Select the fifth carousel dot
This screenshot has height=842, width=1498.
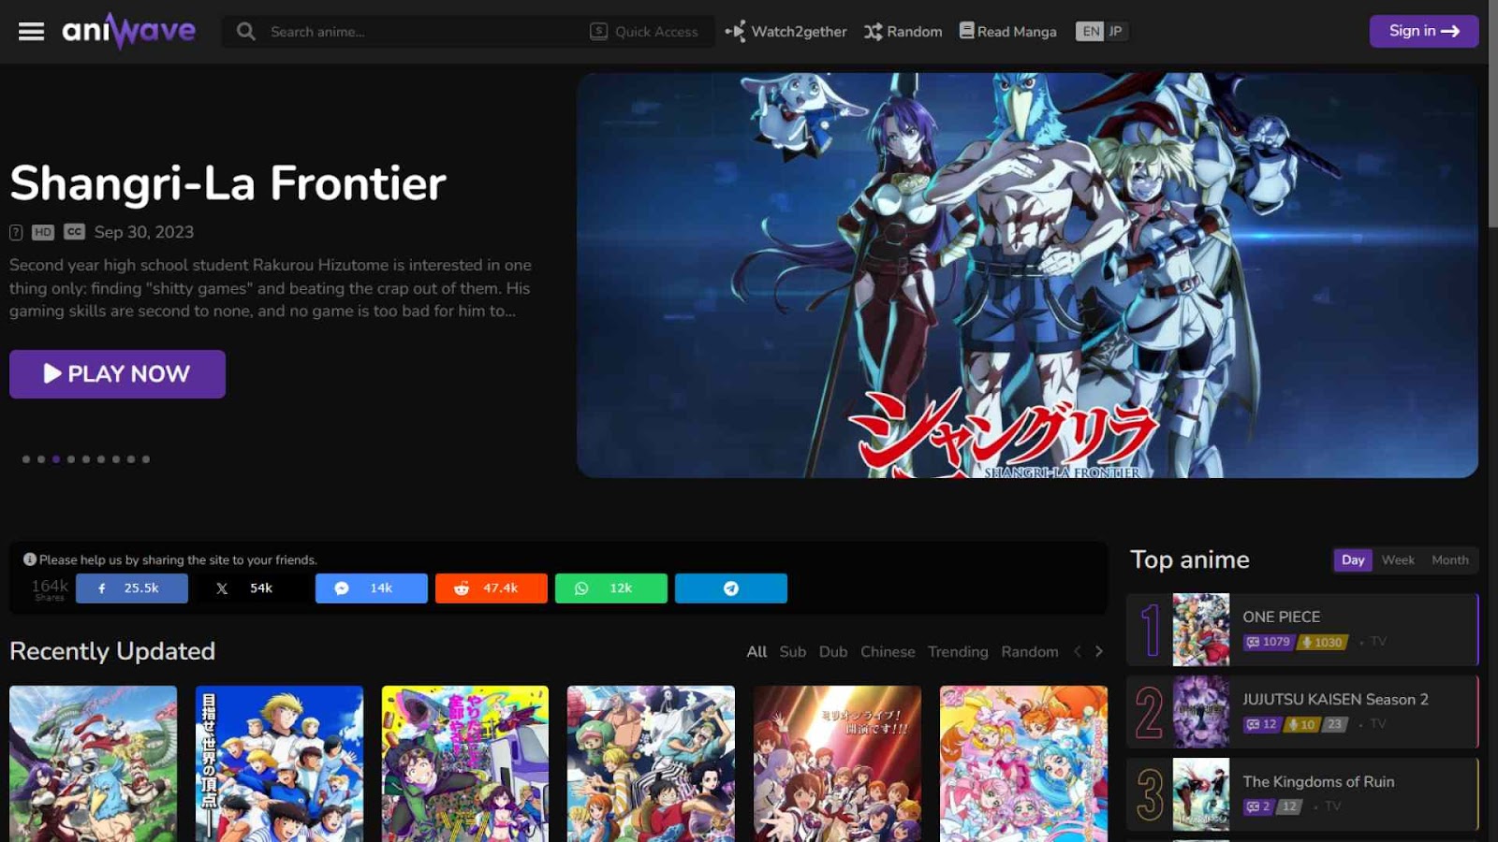point(86,459)
